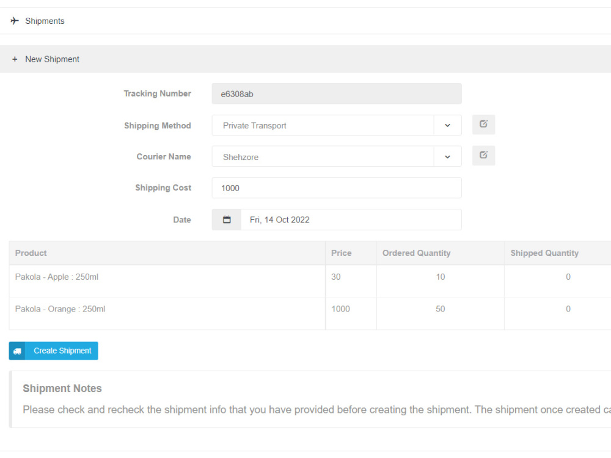The height and width of the screenshot is (458, 611).
Task: Click the Tracking Number input field
Action: pos(336,93)
